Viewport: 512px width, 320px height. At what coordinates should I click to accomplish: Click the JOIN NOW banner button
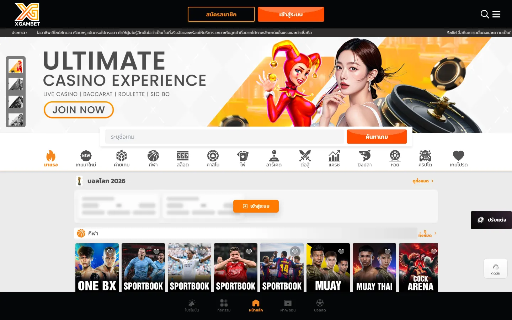coord(79,110)
